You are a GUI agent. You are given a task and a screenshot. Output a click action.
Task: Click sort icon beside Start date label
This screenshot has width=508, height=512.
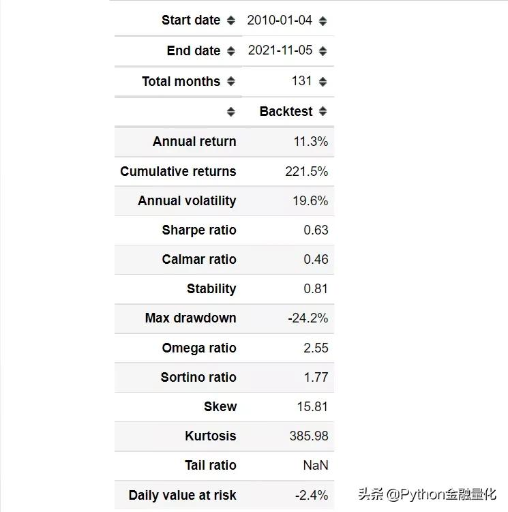tap(231, 20)
